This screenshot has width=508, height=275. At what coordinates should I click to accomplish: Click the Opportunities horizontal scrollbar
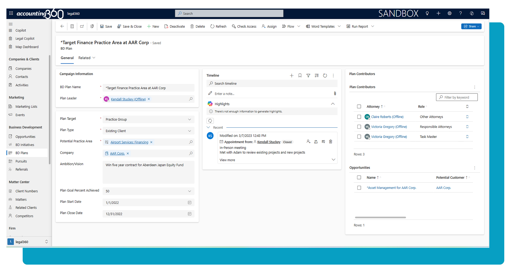point(380,217)
